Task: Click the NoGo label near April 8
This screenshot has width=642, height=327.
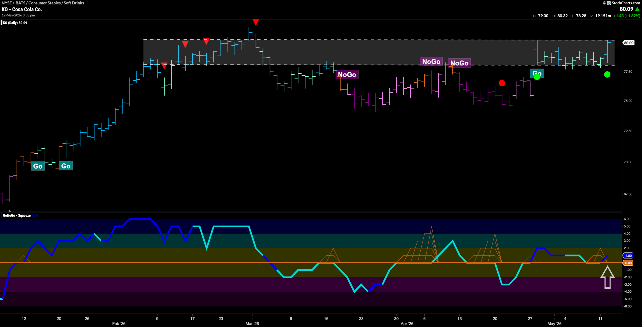Action: tap(431, 61)
